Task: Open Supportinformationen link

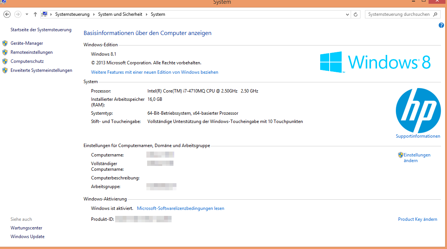Action: pyautogui.click(x=418, y=136)
